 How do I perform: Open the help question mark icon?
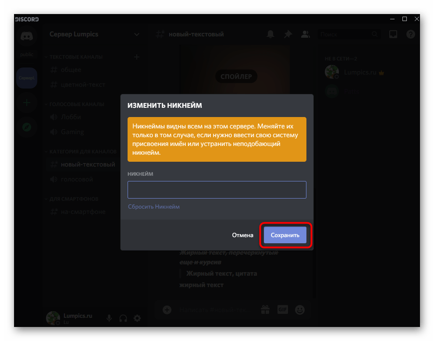click(x=411, y=35)
